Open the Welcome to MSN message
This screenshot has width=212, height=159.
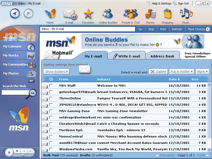click(x=111, y=86)
